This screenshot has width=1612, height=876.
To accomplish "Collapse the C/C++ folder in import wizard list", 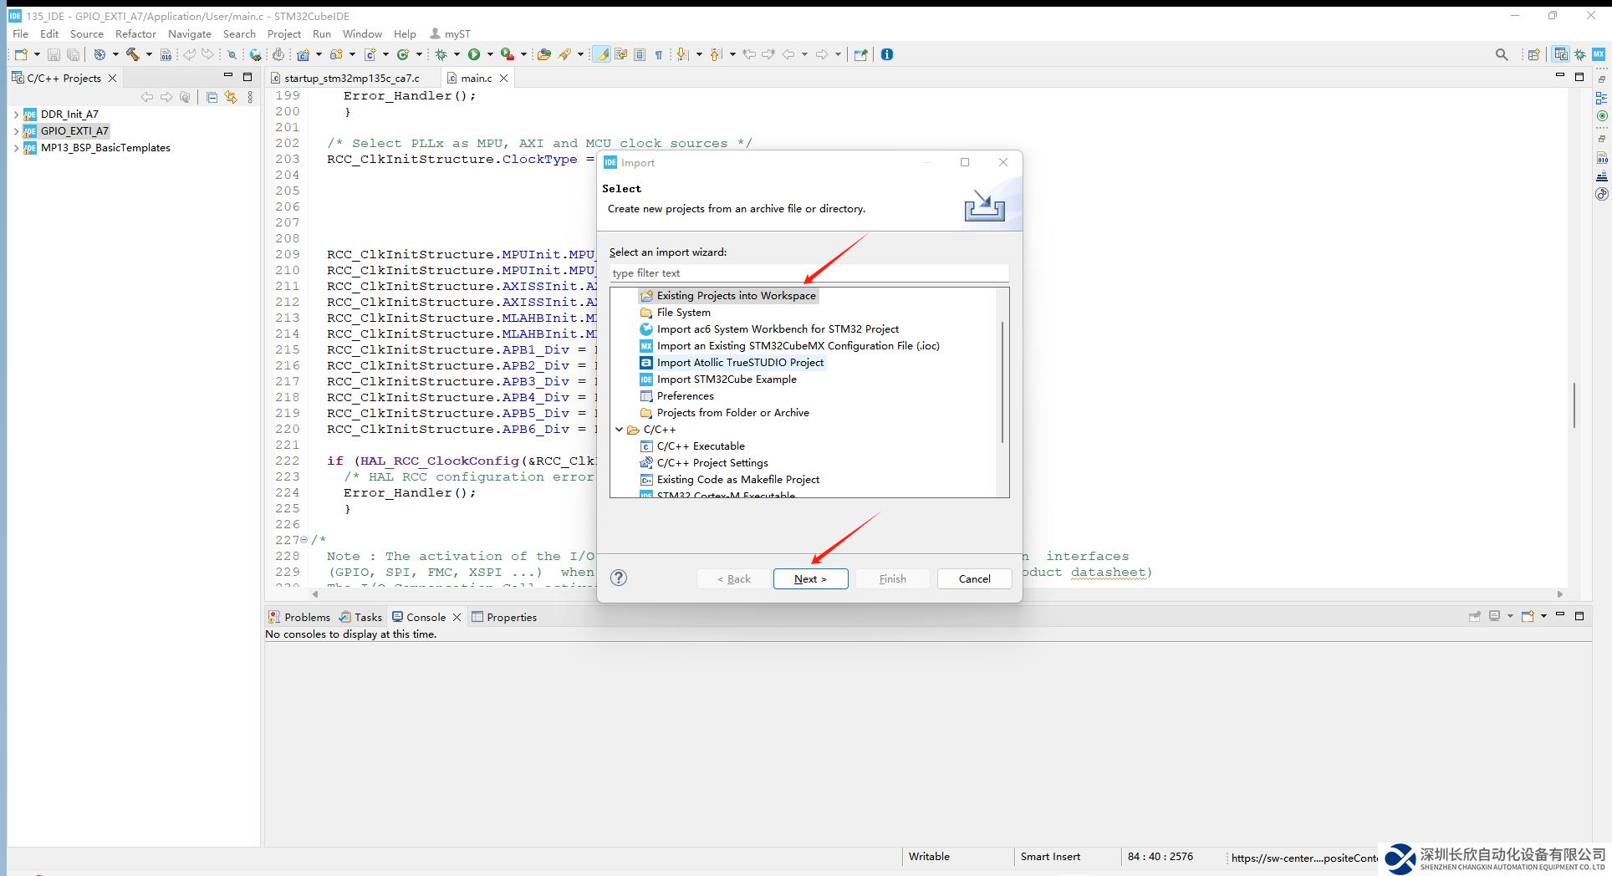I will [x=620, y=430].
